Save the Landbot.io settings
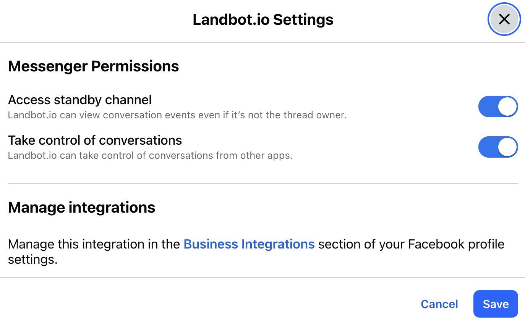 tap(496, 304)
